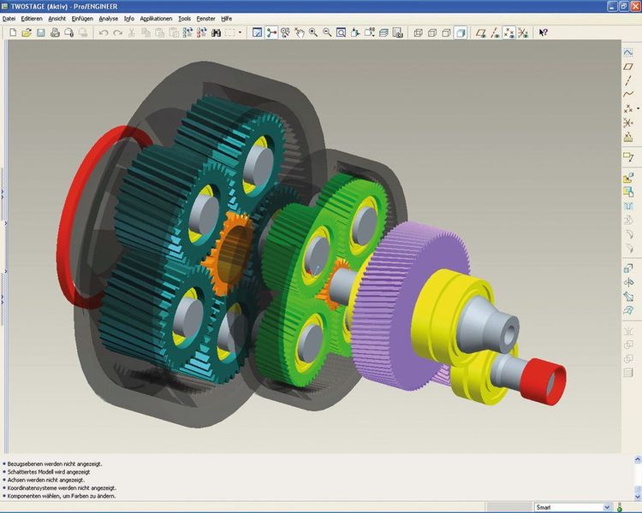The height and width of the screenshot is (513, 642).
Task: Click the create component in assembly icon
Action: (628, 192)
